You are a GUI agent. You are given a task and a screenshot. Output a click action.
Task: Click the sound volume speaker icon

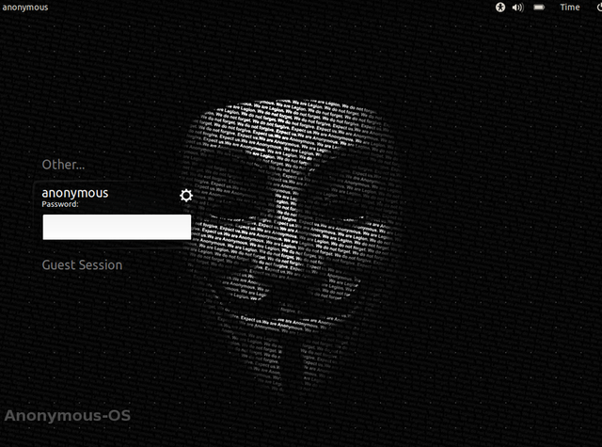click(516, 8)
